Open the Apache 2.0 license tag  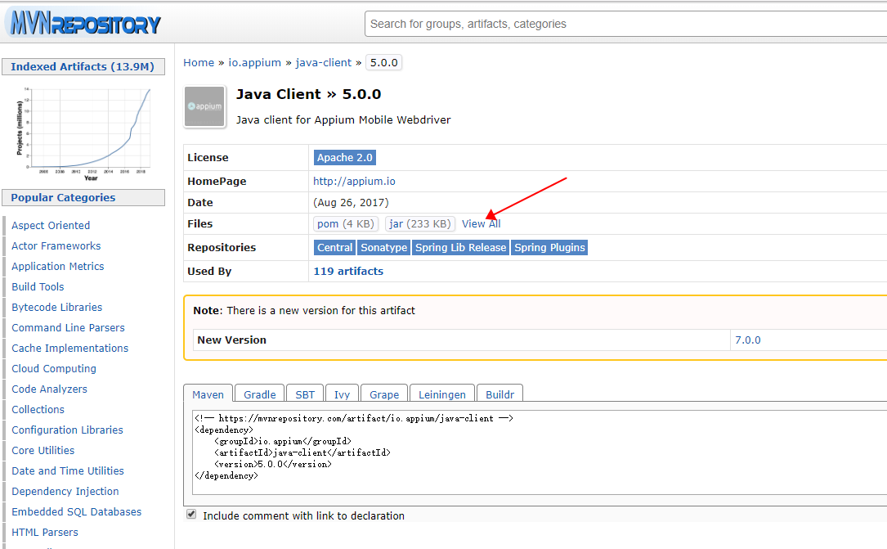coord(344,157)
